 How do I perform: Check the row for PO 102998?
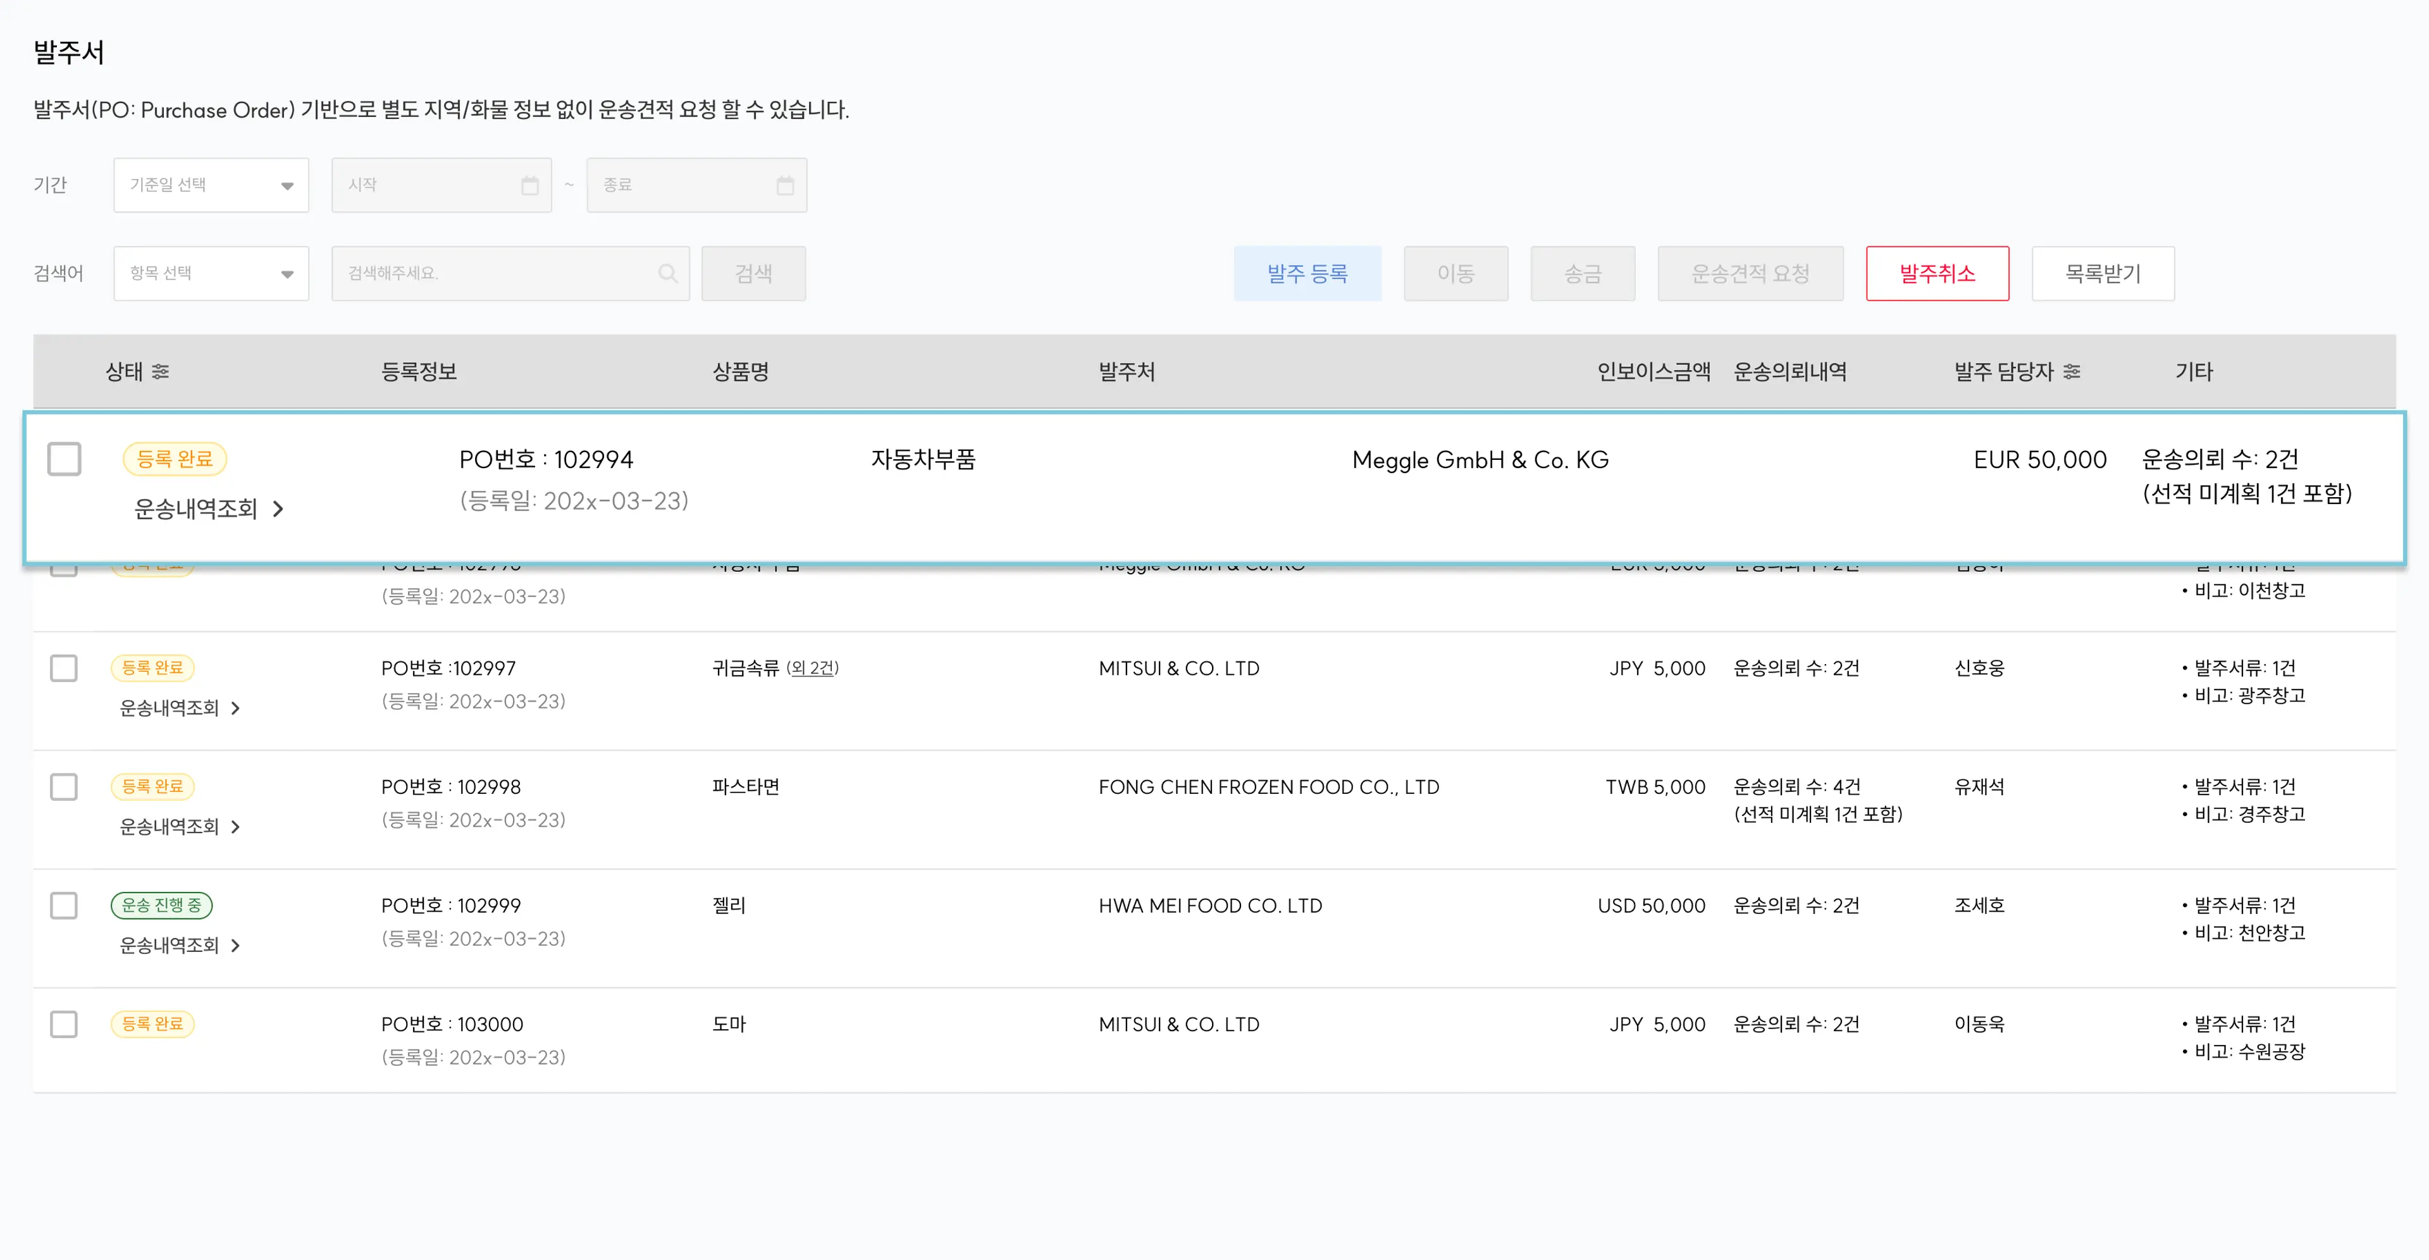point(64,787)
